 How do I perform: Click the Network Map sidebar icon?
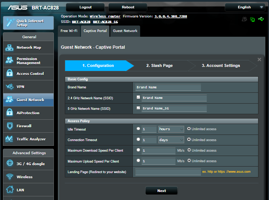pyautogui.click(x=10, y=48)
